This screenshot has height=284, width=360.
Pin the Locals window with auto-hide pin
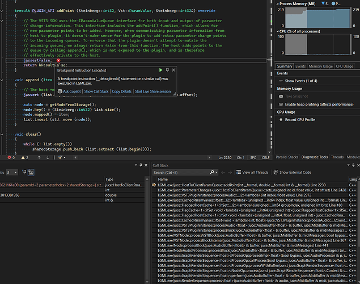(x=141, y=165)
